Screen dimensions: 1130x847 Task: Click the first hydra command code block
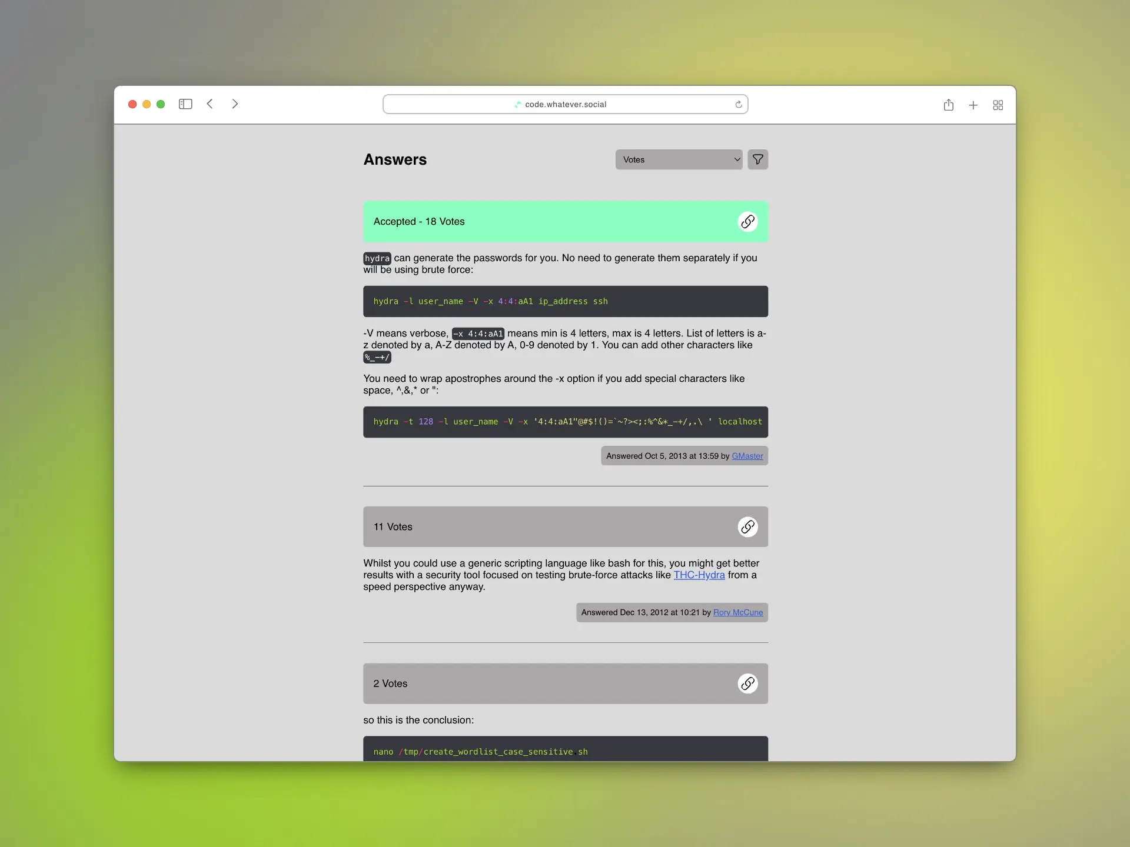tap(565, 301)
